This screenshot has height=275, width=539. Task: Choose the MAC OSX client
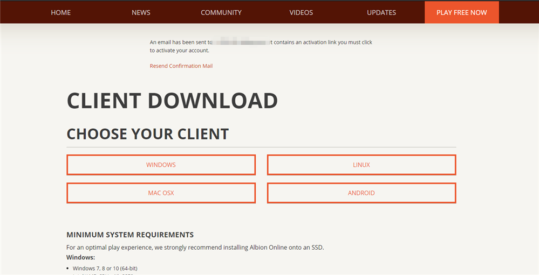161,193
